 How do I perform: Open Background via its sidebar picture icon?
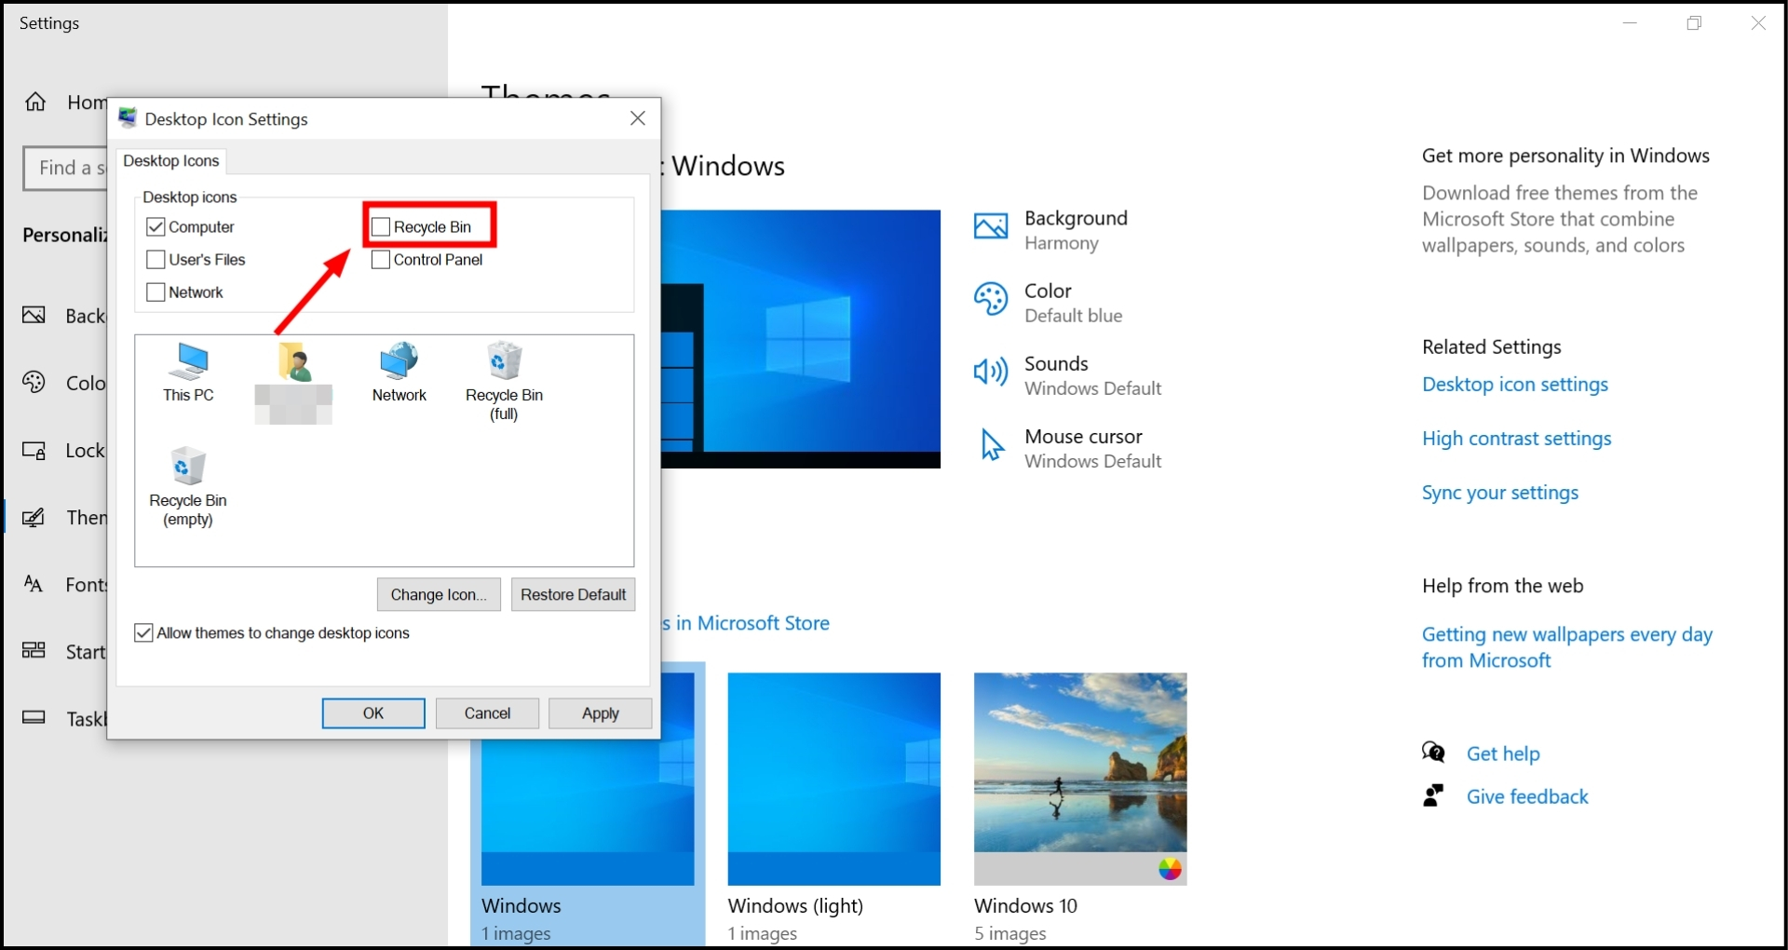coord(34,316)
